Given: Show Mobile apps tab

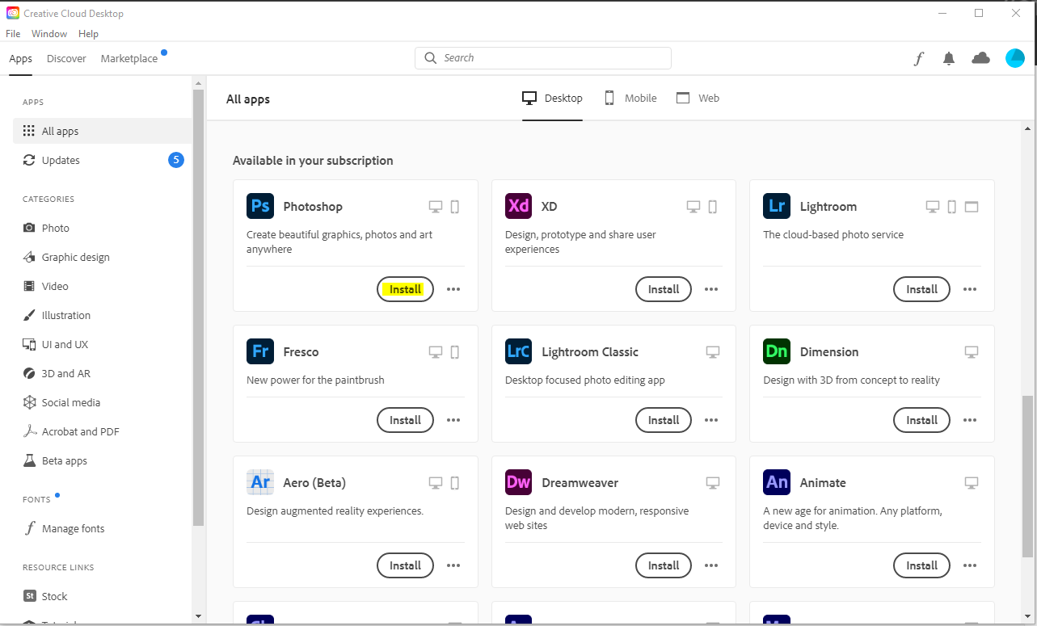Looking at the screenshot, I should (630, 98).
